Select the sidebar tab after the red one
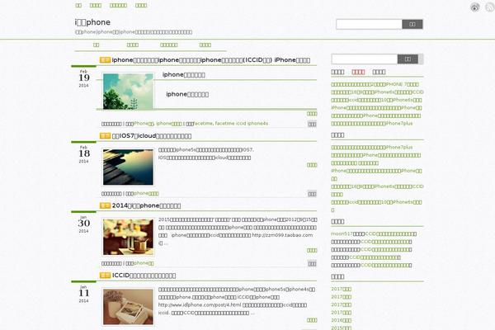 pos(379,72)
